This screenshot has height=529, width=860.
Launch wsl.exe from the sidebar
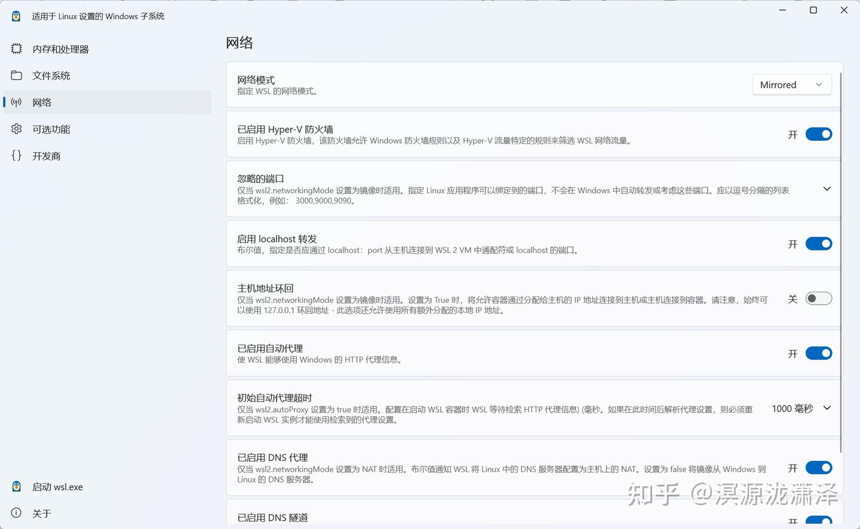[57, 487]
